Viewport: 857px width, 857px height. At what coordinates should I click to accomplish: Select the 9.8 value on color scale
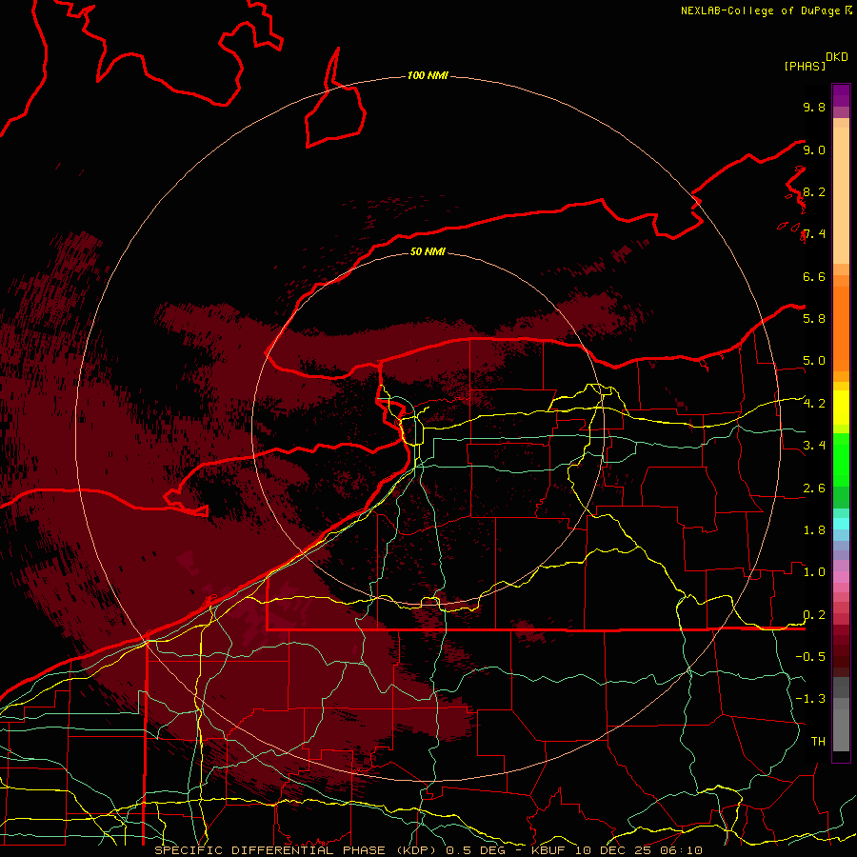click(814, 107)
